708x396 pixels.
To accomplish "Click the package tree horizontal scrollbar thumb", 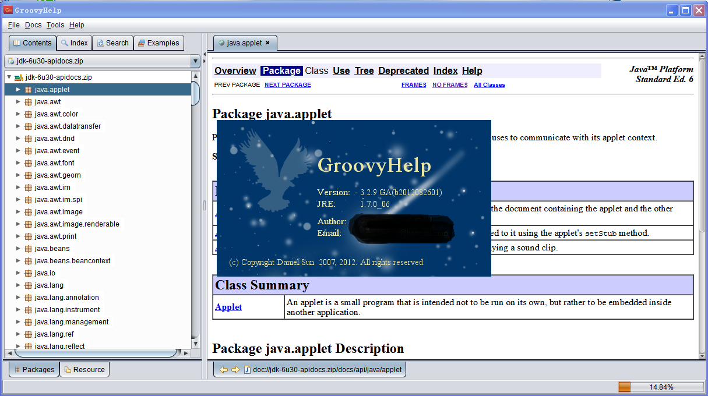I will click(x=96, y=353).
